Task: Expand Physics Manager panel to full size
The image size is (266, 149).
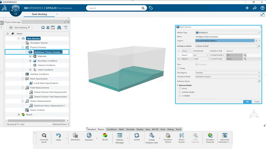Action: click(65, 22)
